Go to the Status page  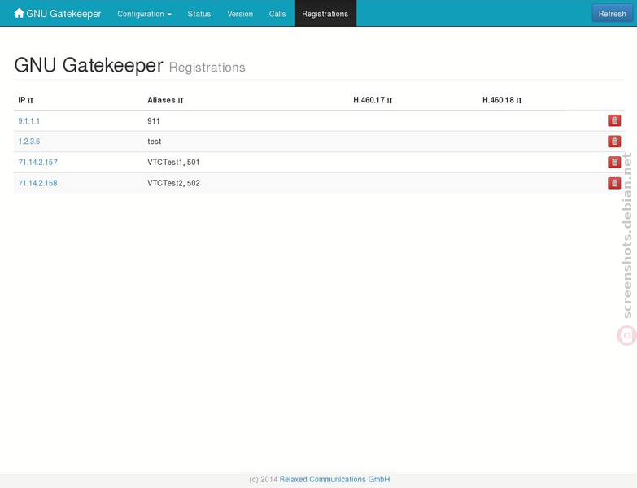click(199, 14)
